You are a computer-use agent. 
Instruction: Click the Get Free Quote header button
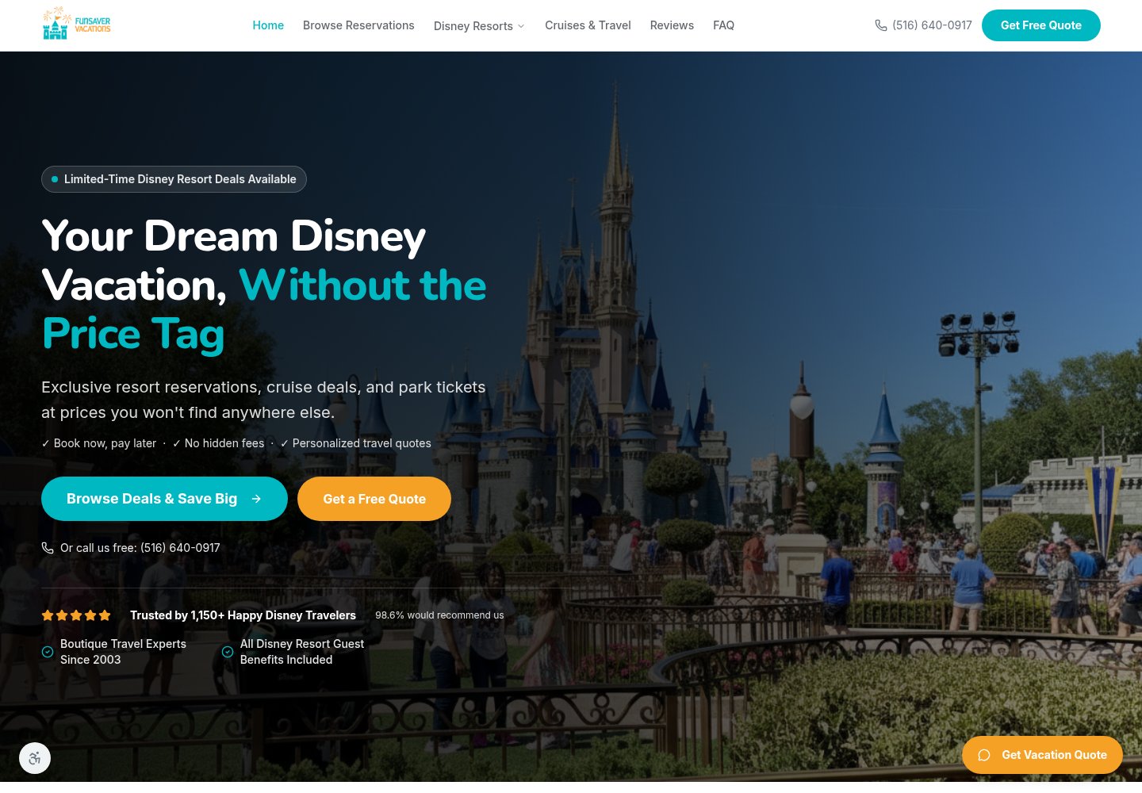click(1041, 25)
